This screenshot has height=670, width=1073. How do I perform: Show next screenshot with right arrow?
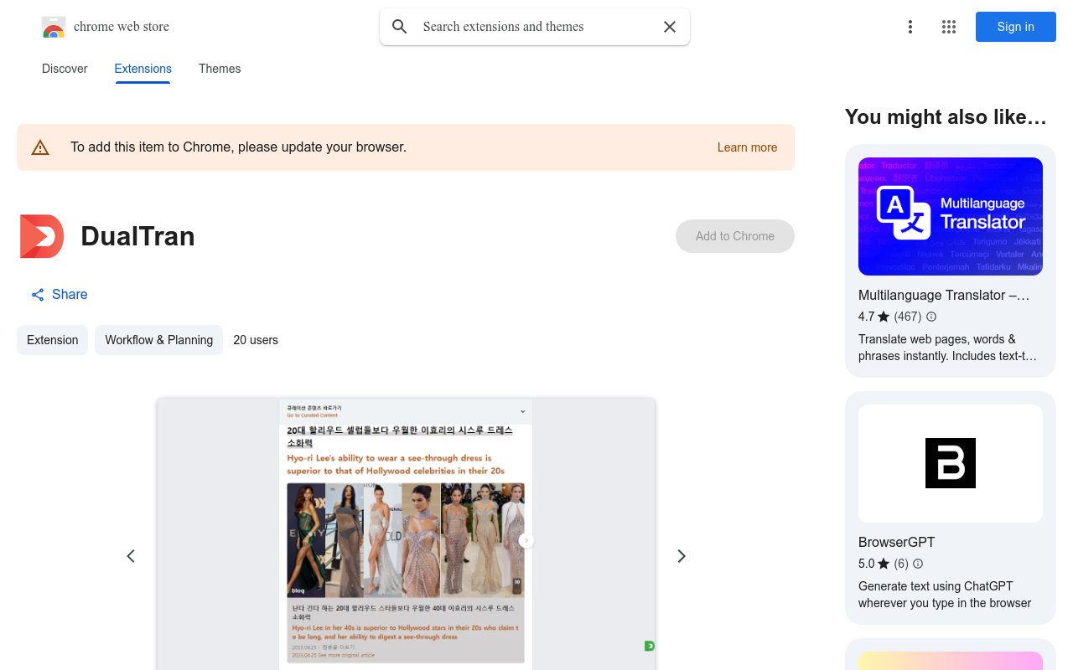682,556
